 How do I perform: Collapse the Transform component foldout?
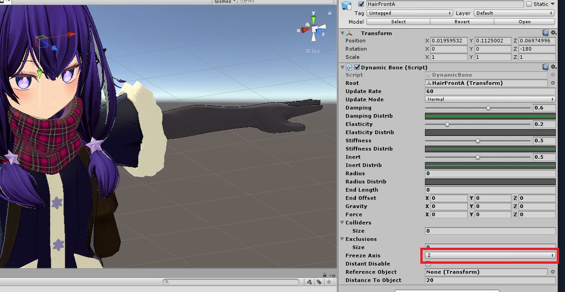(342, 33)
